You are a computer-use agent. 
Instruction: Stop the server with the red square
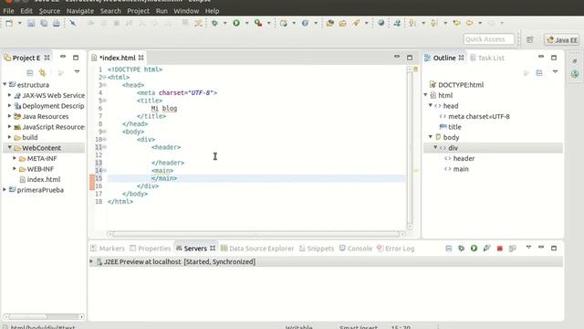(500, 249)
